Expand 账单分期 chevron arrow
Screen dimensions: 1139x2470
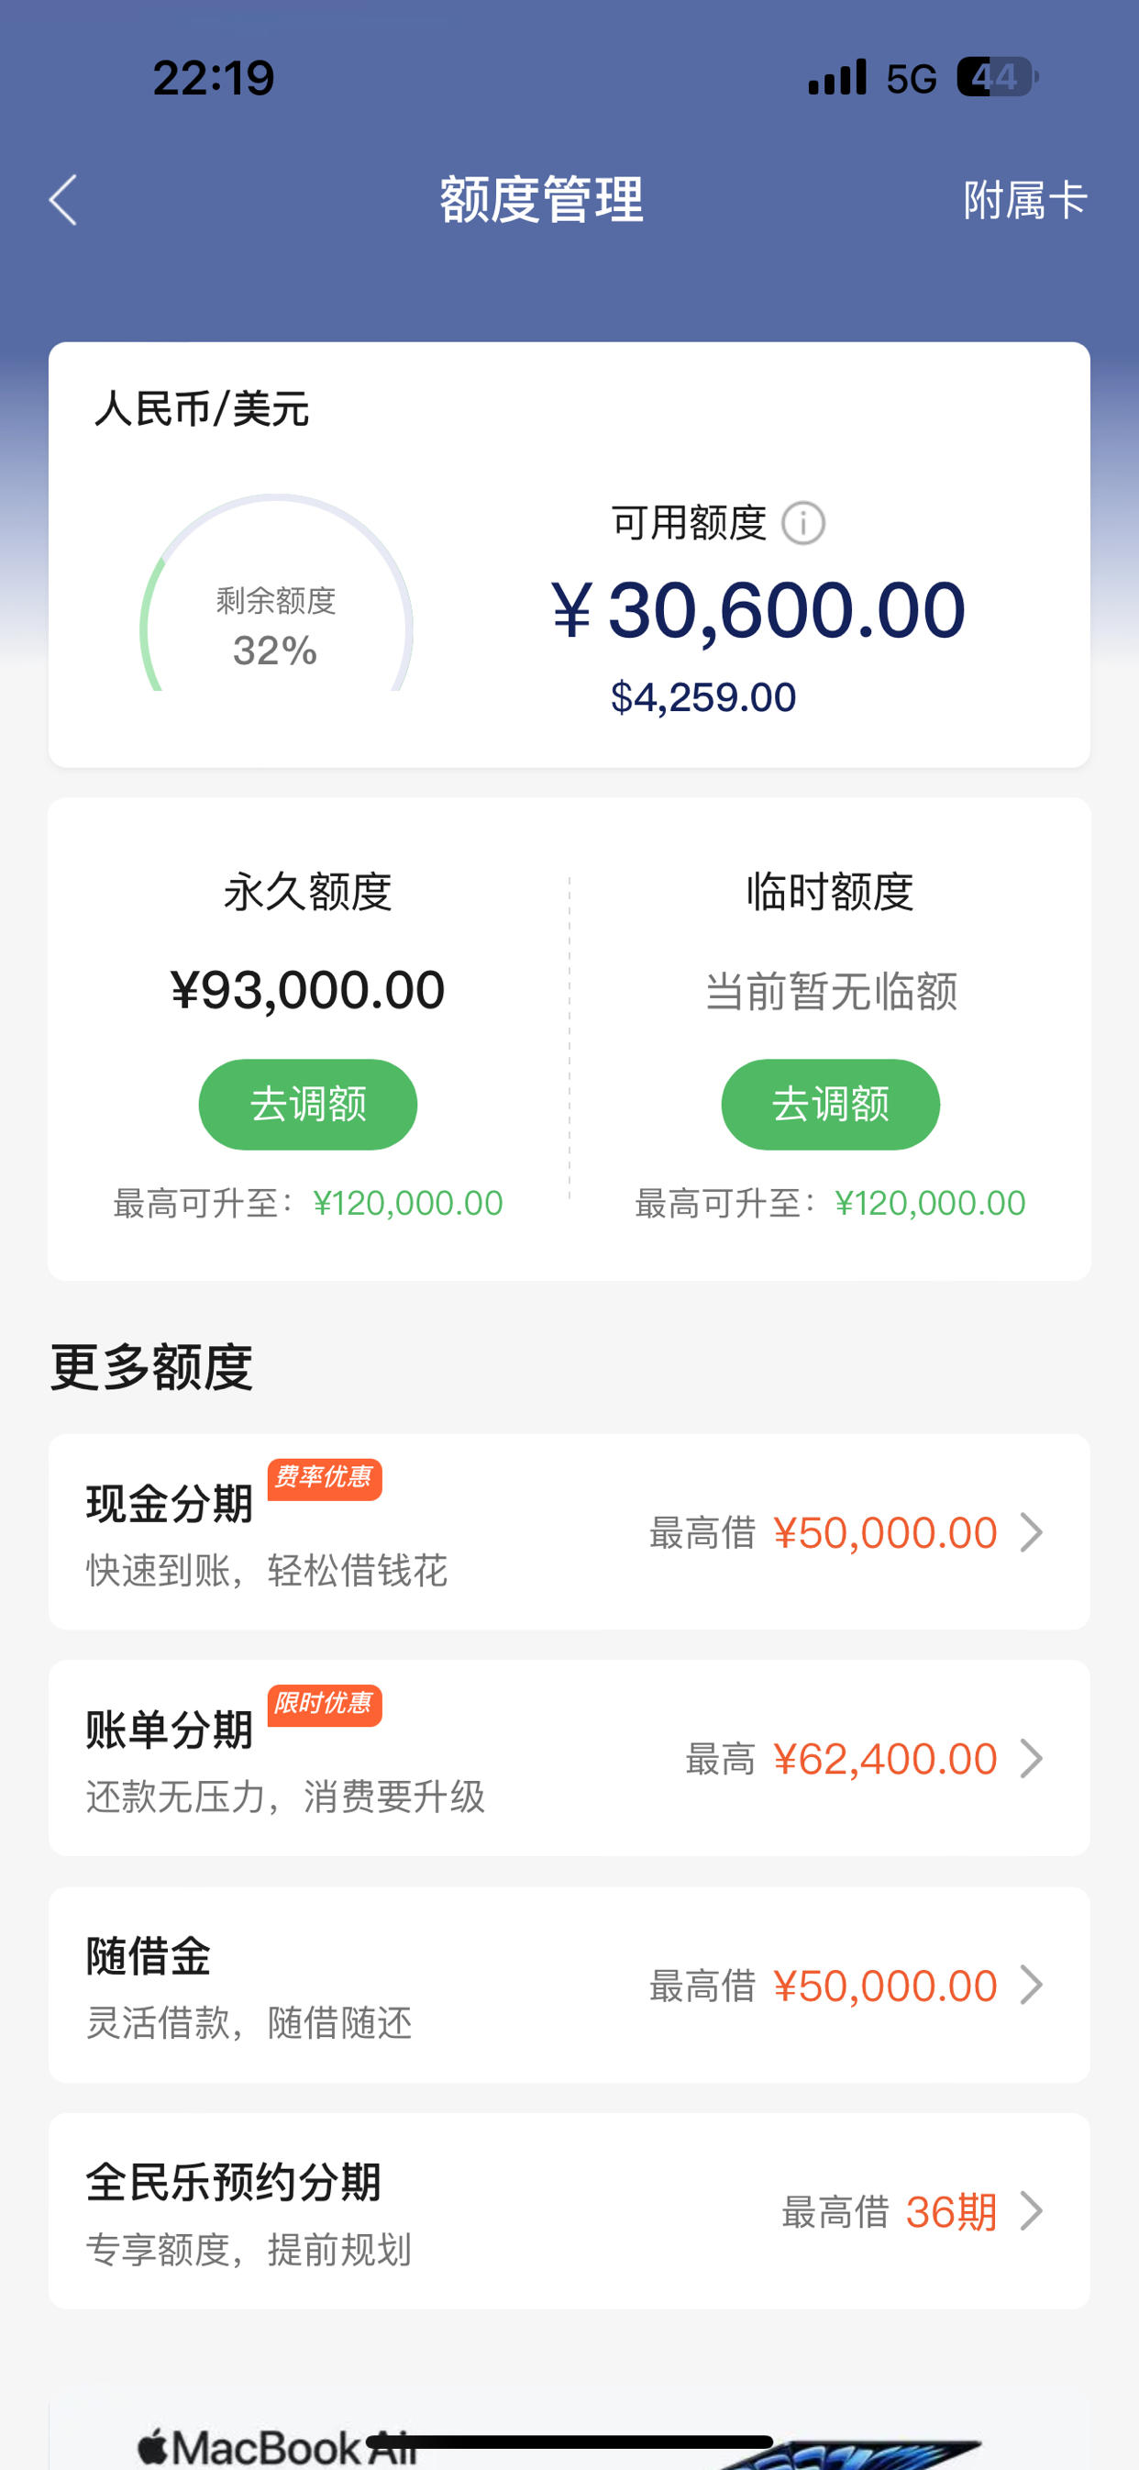coord(1032,1759)
